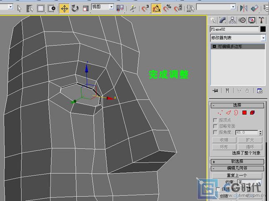Click the Use Pivot Point Center icon

(x=120, y=8)
